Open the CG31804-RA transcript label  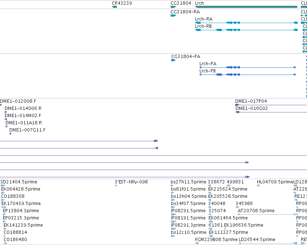[x=185, y=12]
